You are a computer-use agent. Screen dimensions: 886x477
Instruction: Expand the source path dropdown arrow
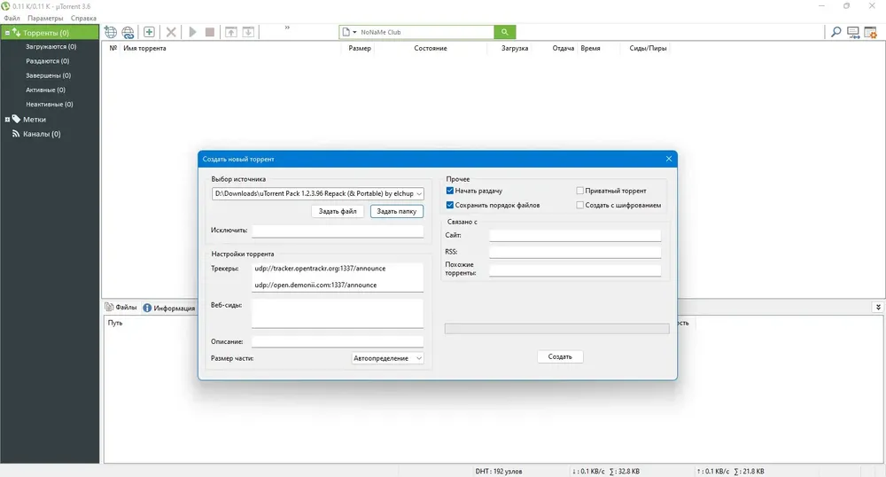(x=419, y=194)
